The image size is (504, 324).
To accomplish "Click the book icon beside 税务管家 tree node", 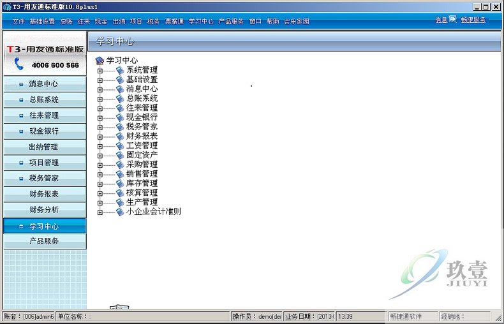I will click(x=120, y=127).
